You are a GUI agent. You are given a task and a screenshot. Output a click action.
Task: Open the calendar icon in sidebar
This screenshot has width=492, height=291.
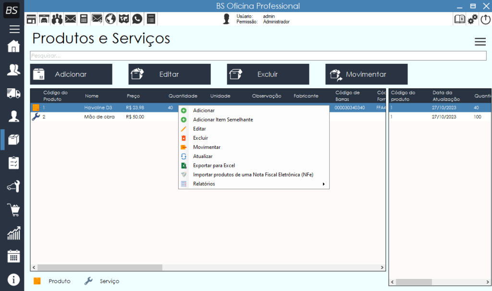(x=13, y=256)
